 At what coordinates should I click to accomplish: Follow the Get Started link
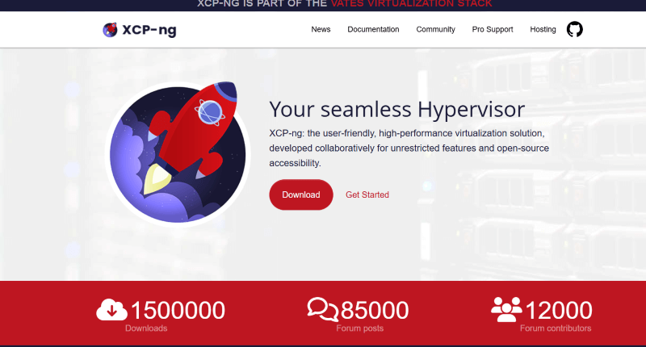[x=367, y=194]
